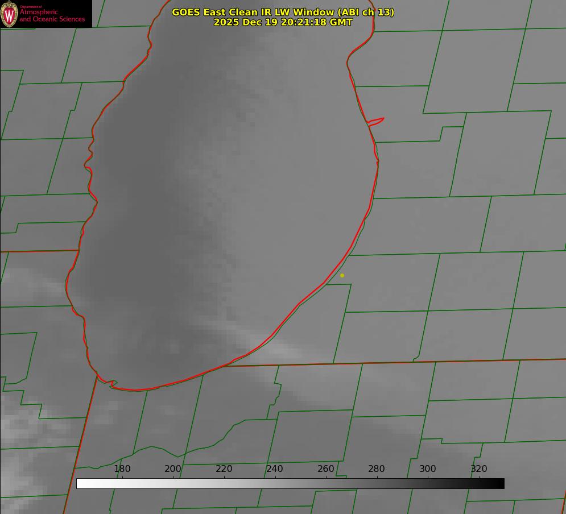Click the 240 colorbar tick label
This screenshot has height=514, width=566.
275,469
